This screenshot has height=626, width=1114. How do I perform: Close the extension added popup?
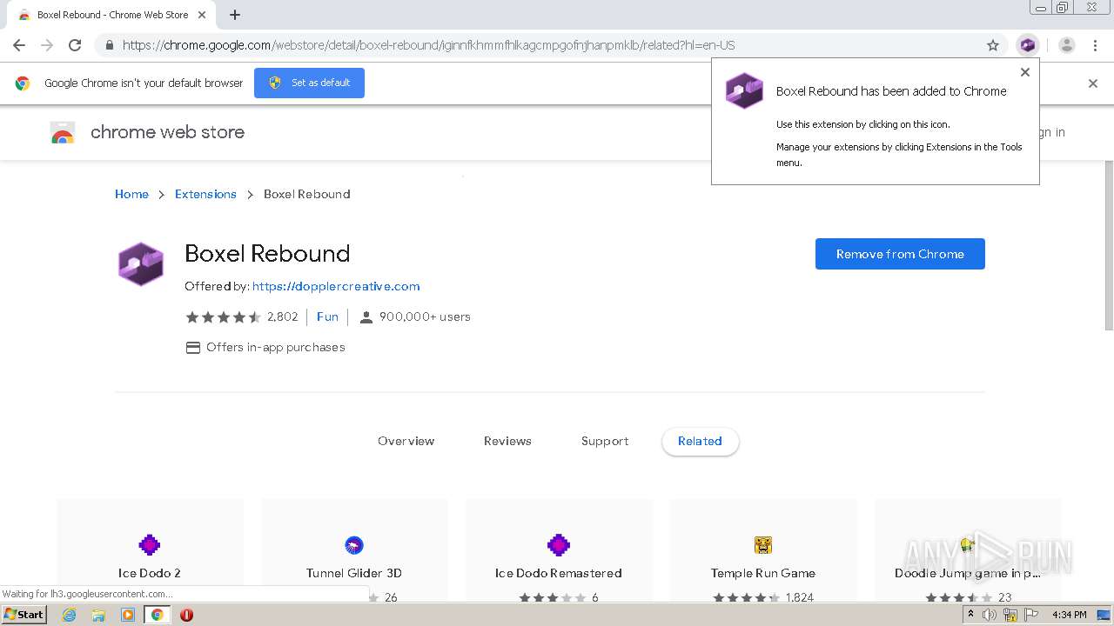click(1025, 72)
